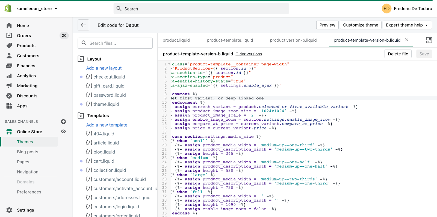Fold code at line 1 arrow
The width and height of the screenshot is (437, 217).
[169, 64]
